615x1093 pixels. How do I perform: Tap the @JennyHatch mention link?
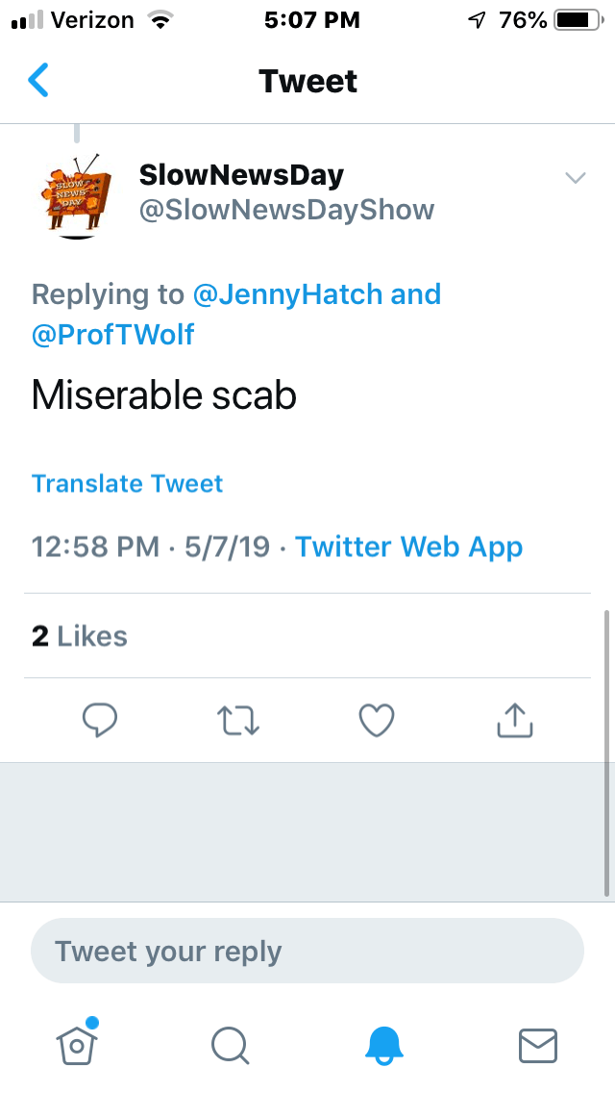tap(288, 294)
